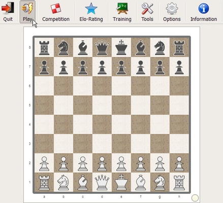Click the empty f6 square
Viewport: 223px width, 203px height.
coord(141,86)
